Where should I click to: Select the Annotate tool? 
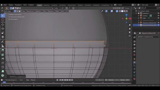(3, 42)
